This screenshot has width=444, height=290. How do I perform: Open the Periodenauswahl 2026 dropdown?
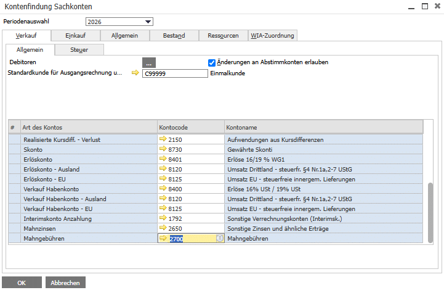[x=119, y=22]
